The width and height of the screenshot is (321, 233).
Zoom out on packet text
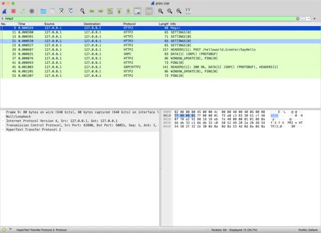170,11
